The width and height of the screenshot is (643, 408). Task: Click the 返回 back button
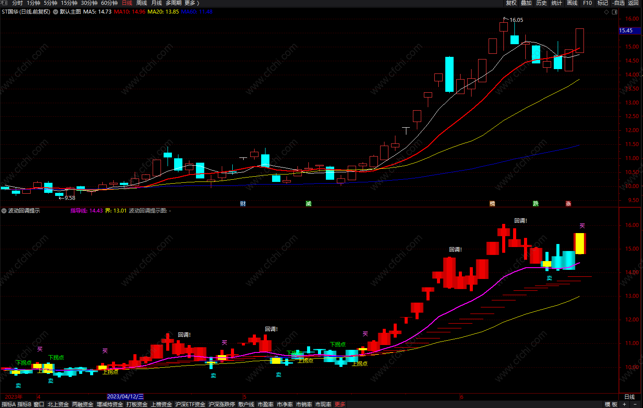click(x=633, y=3)
